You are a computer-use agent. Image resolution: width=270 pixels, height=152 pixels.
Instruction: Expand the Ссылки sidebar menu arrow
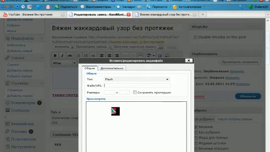[x=42, y=58]
